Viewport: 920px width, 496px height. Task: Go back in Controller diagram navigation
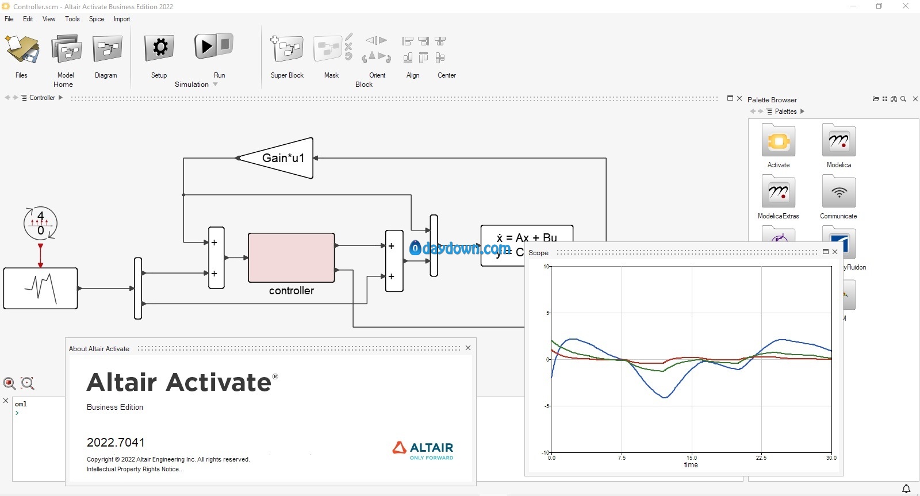click(7, 98)
